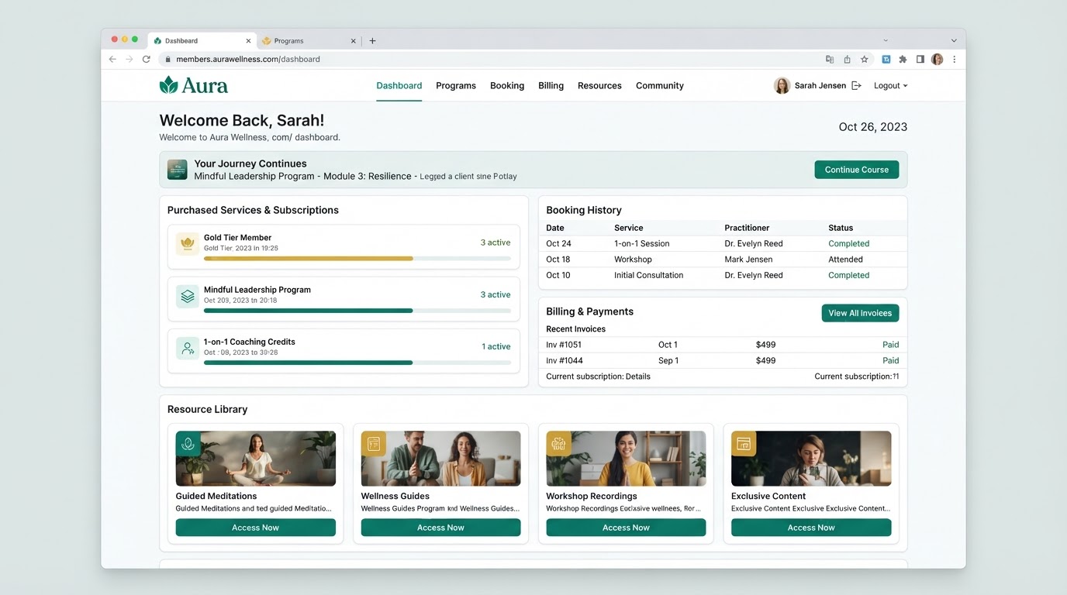
Task: Open the Programs navigation item
Action: (x=456, y=86)
